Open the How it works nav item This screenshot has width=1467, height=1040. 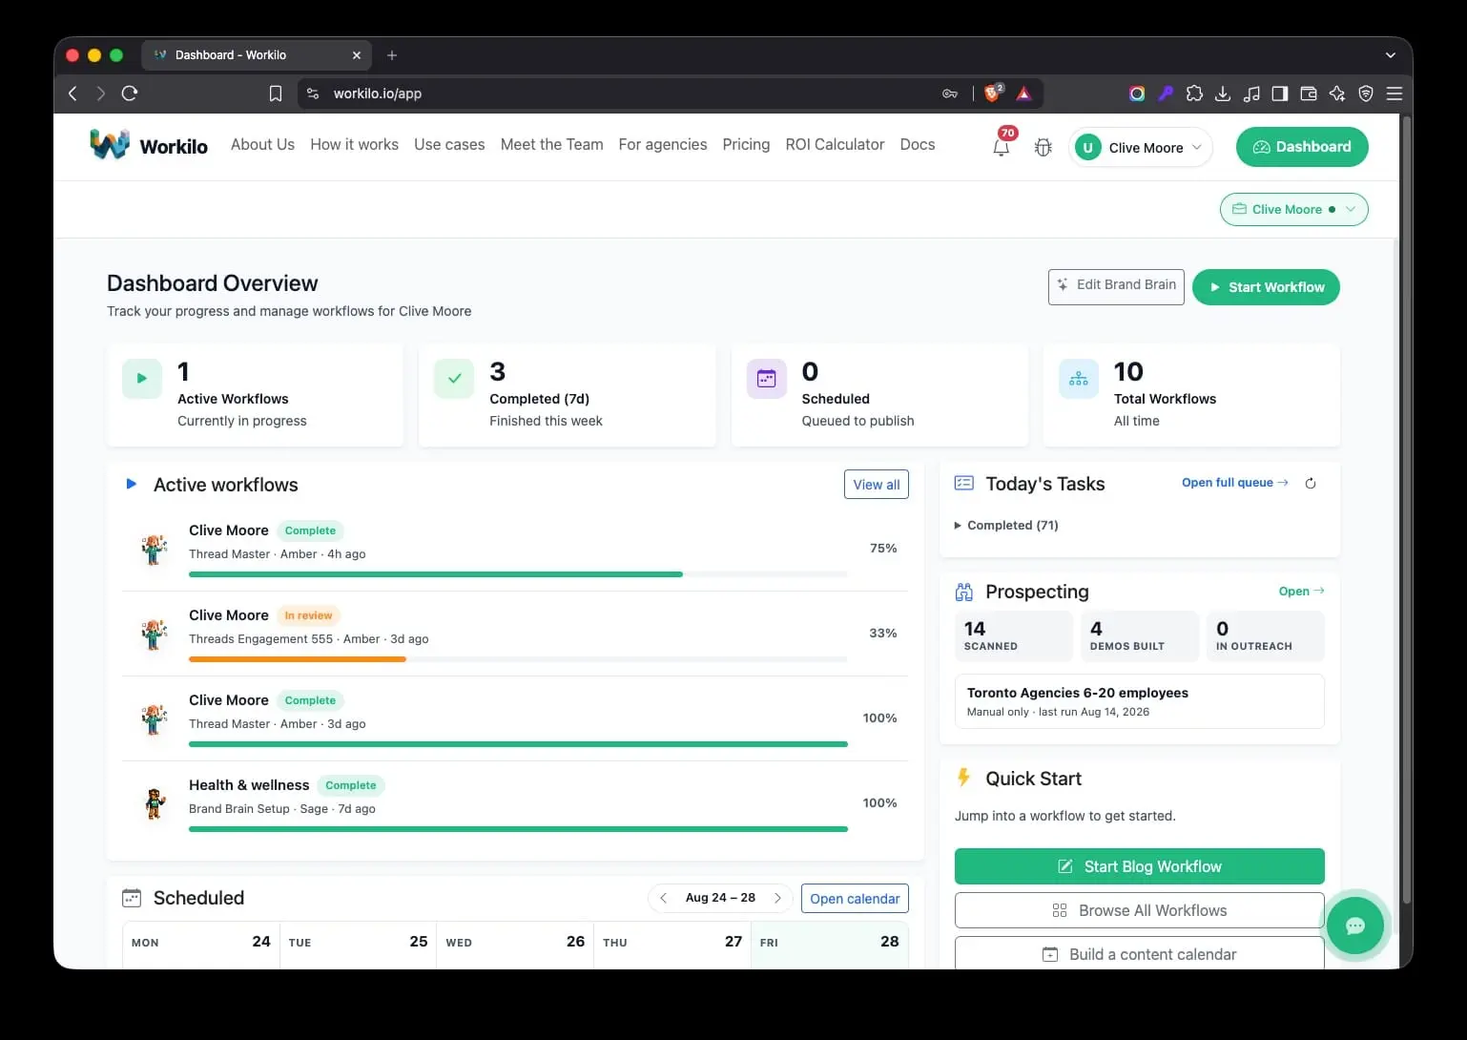pyautogui.click(x=354, y=144)
